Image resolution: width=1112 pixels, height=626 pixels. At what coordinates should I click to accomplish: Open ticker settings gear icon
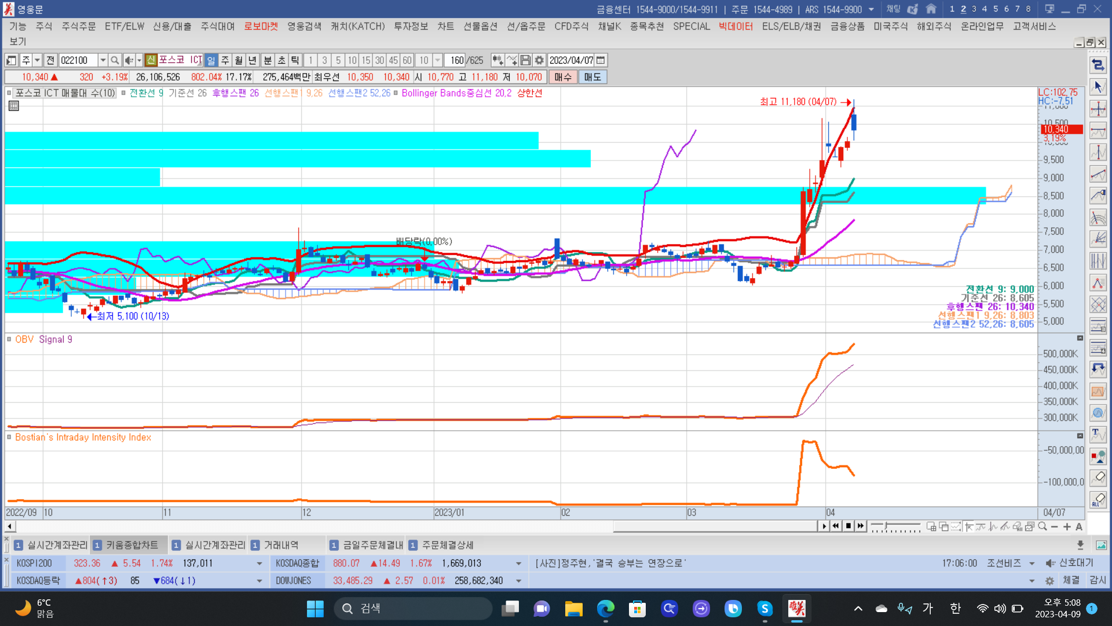point(1049,581)
